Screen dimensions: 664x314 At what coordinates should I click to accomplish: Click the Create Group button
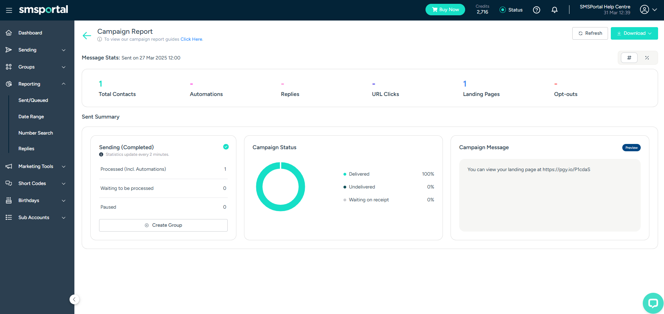(163, 225)
